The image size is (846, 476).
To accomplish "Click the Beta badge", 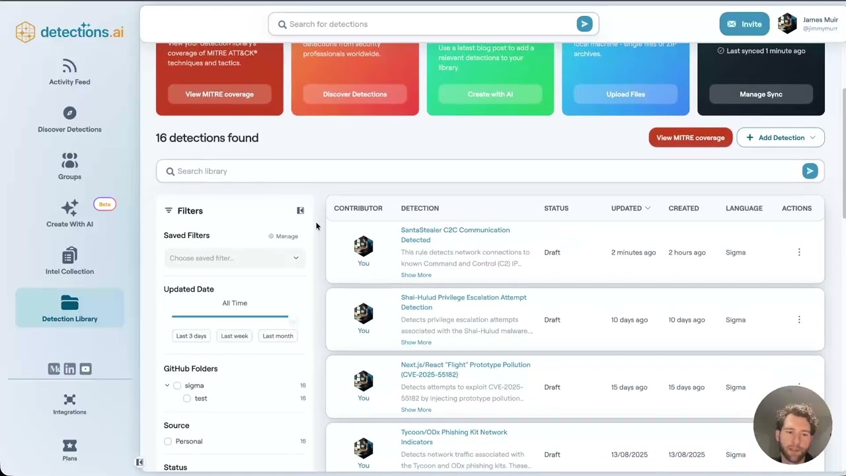I will pyautogui.click(x=104, y=204).
